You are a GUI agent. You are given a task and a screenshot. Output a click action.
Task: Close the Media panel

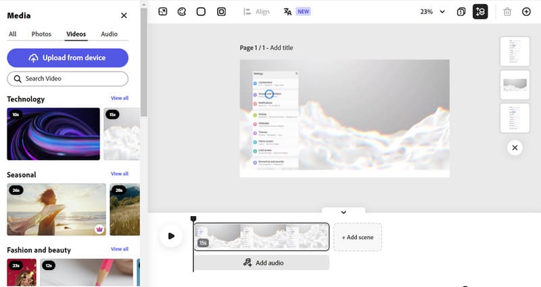tap(124, 16)
